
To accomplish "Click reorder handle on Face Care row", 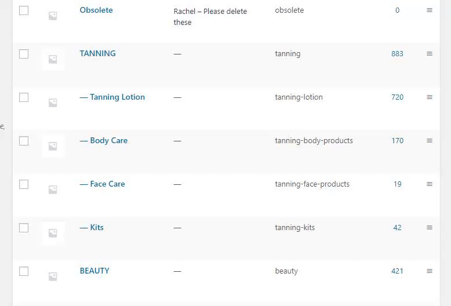I will point(430,184).
